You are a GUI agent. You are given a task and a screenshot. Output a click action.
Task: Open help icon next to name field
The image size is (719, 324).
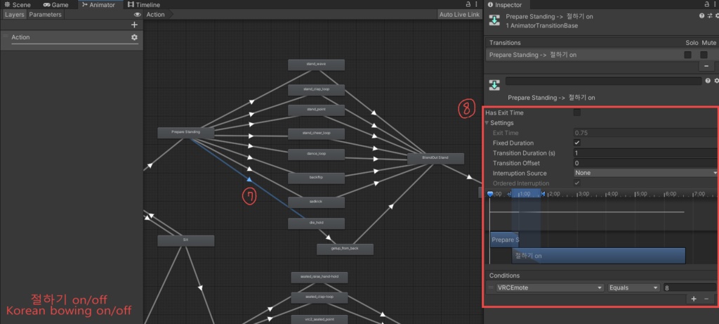(708, 81)
